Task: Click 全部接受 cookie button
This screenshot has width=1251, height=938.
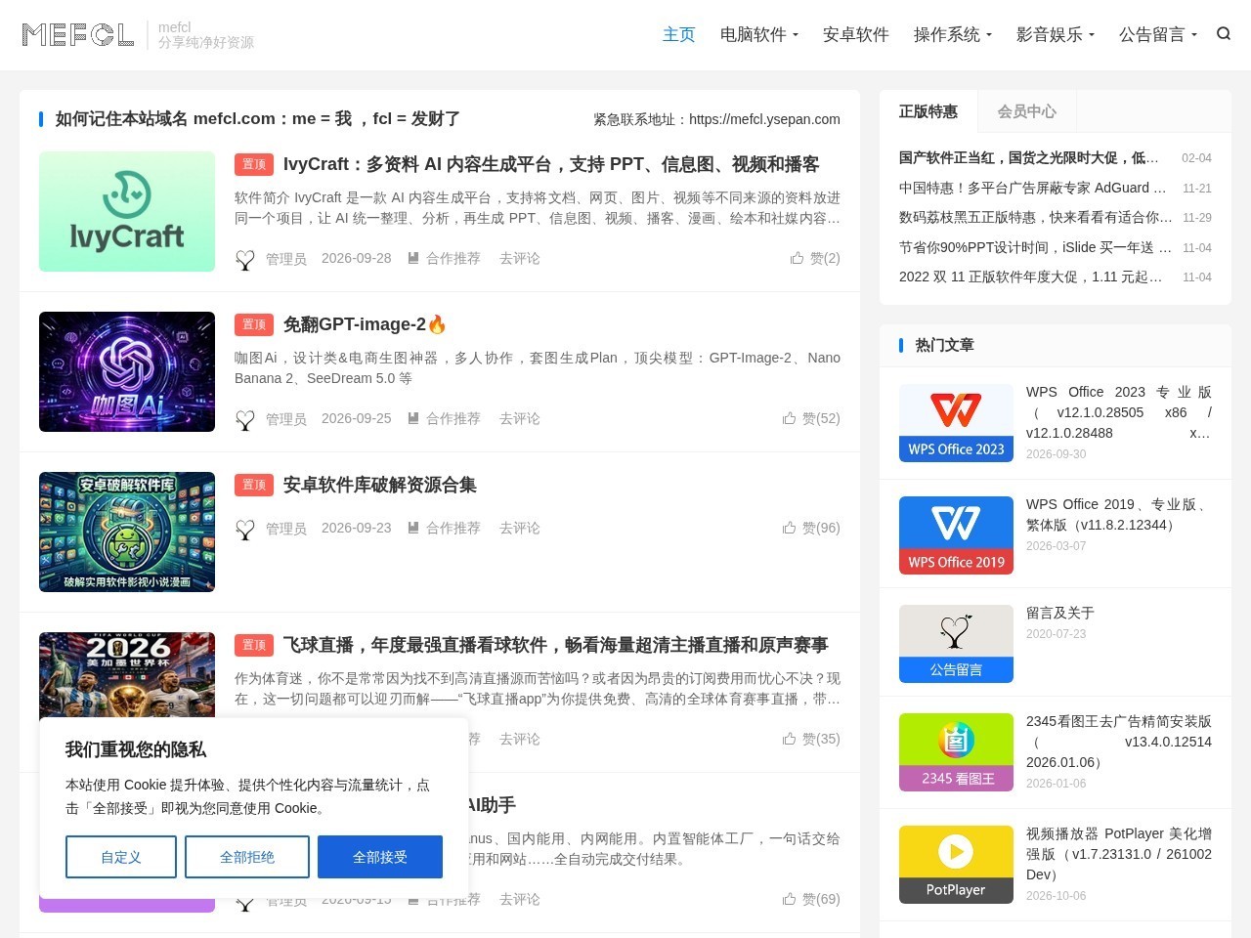Action: (380, 857)
